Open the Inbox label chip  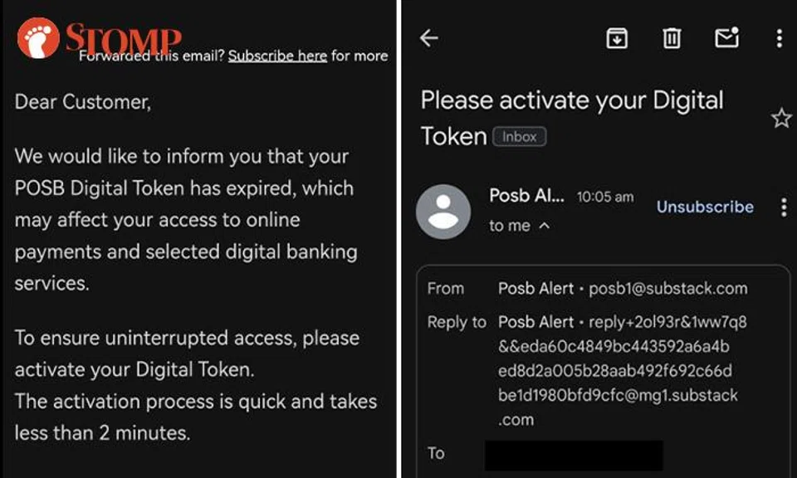pyautogui.click(x=520, y=136)
